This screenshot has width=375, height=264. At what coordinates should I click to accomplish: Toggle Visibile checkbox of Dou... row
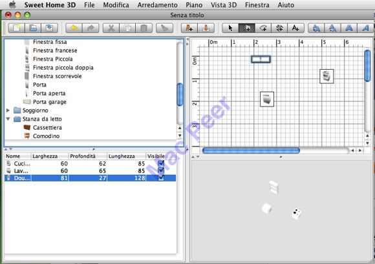coord(161,178)
